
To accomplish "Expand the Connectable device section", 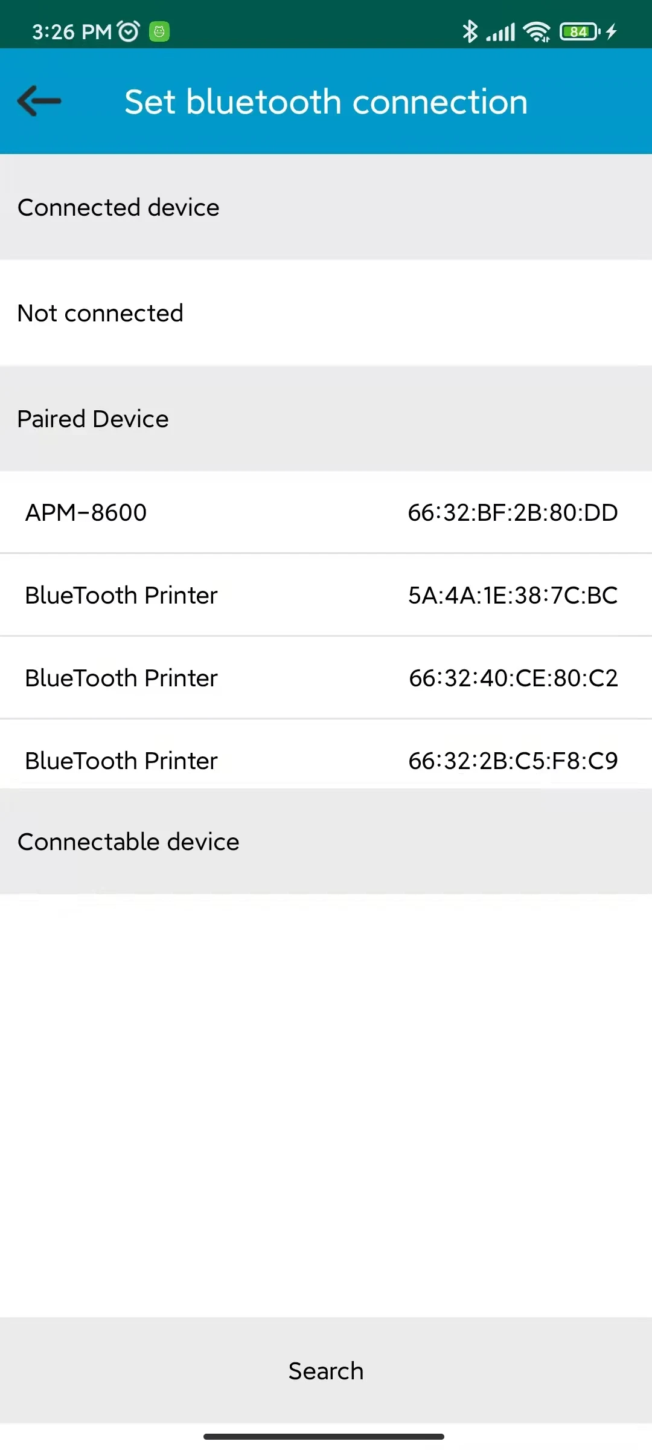I will (326, 841).
